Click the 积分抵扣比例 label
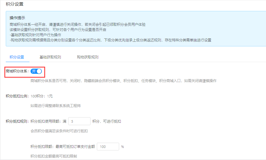266x160 pixels. (x=17, y=96)
